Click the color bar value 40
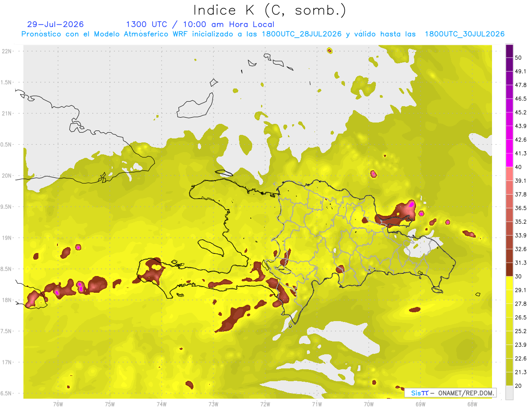Screen dimensions: 530x410 click(x=519, y=167)
